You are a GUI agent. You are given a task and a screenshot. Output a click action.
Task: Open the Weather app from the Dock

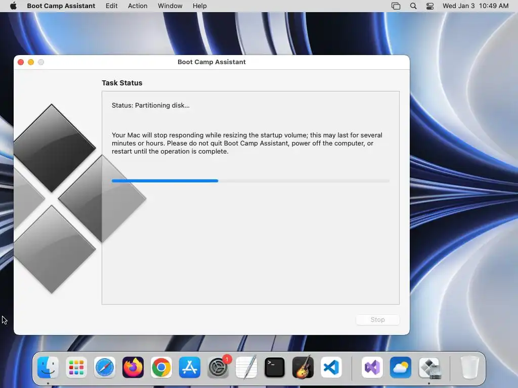click(401, 367)
